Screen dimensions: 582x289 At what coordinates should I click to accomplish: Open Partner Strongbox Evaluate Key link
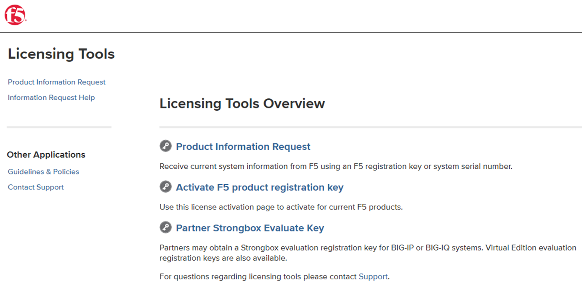pyautogui.click(x=250, y=228)
